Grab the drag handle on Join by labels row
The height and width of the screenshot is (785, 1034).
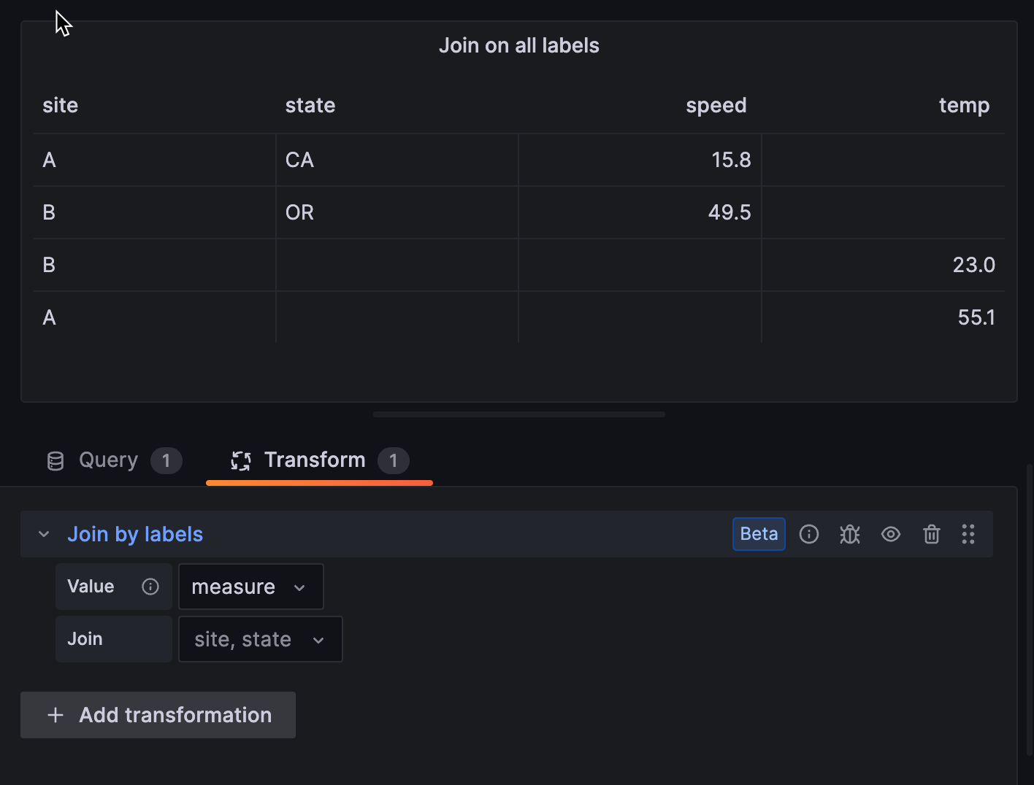(968, 534)
